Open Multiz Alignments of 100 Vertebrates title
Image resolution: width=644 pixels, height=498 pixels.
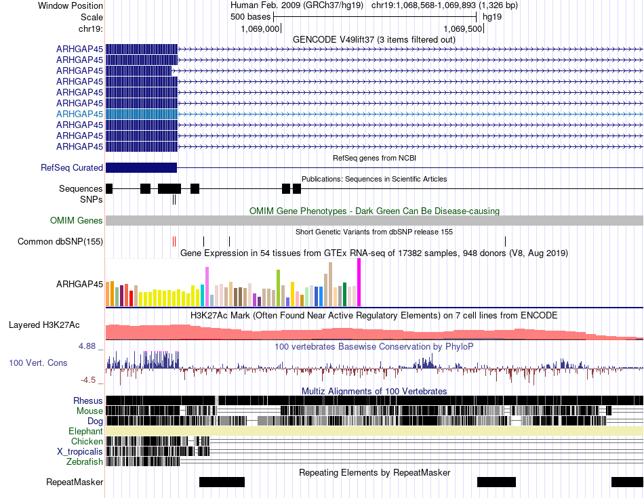pos(374,391)
